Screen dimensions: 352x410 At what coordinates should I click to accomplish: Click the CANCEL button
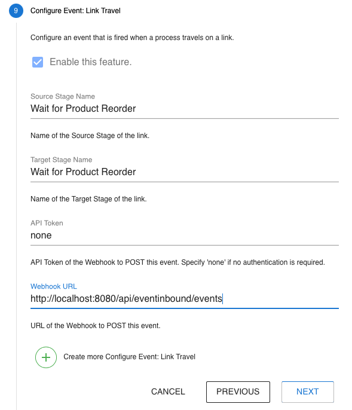click(168, 391)
